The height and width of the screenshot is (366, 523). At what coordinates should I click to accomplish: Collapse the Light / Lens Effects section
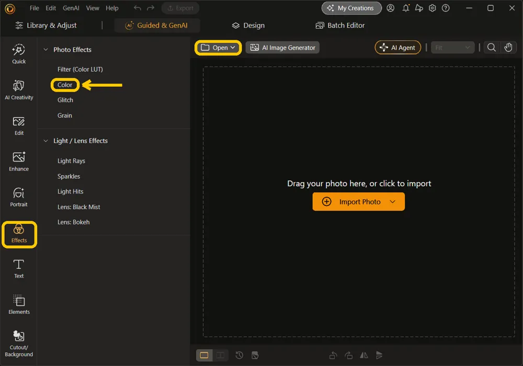pos(46,141)
